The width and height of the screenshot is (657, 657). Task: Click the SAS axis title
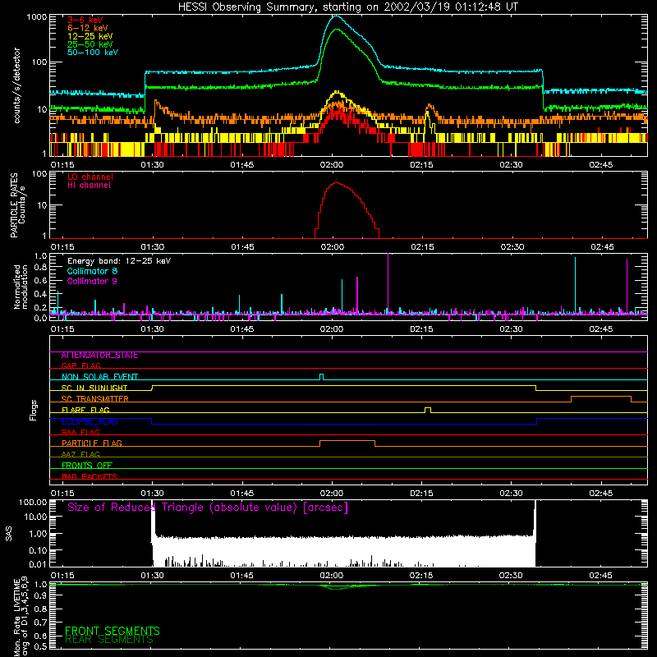9,534
